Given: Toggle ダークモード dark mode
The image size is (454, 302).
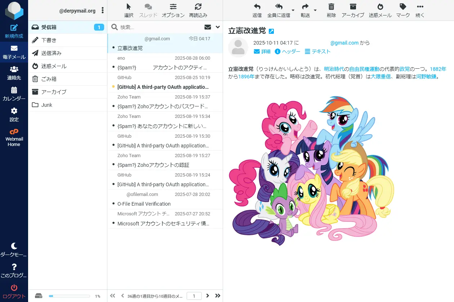Looking at the screenshot, I should [x=14, y=246].
